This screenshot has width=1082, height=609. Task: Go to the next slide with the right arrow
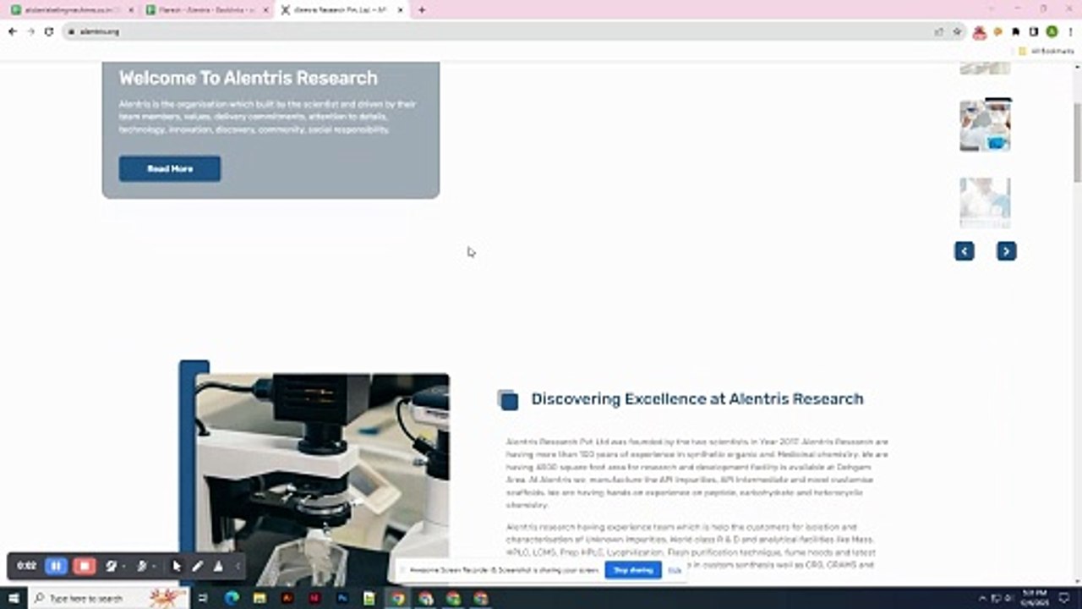pyautogui.click(x=1006, y=251)
